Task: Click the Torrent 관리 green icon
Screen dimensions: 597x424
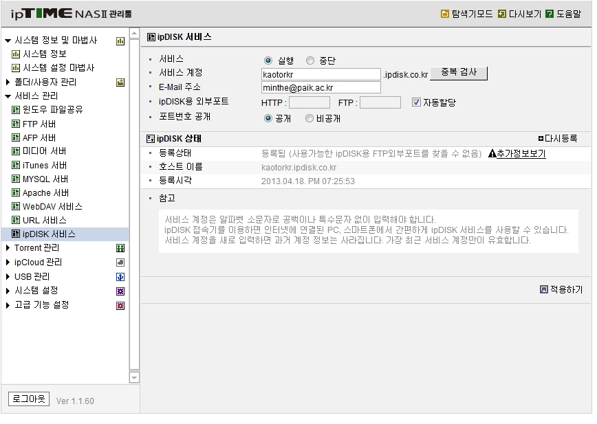Action: (120, 248)
